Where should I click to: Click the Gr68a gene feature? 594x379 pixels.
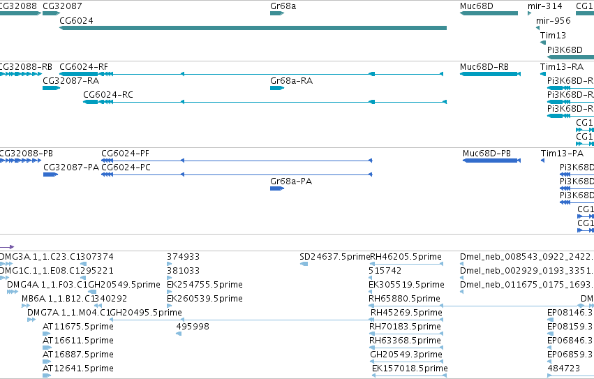tap(277, 13)
